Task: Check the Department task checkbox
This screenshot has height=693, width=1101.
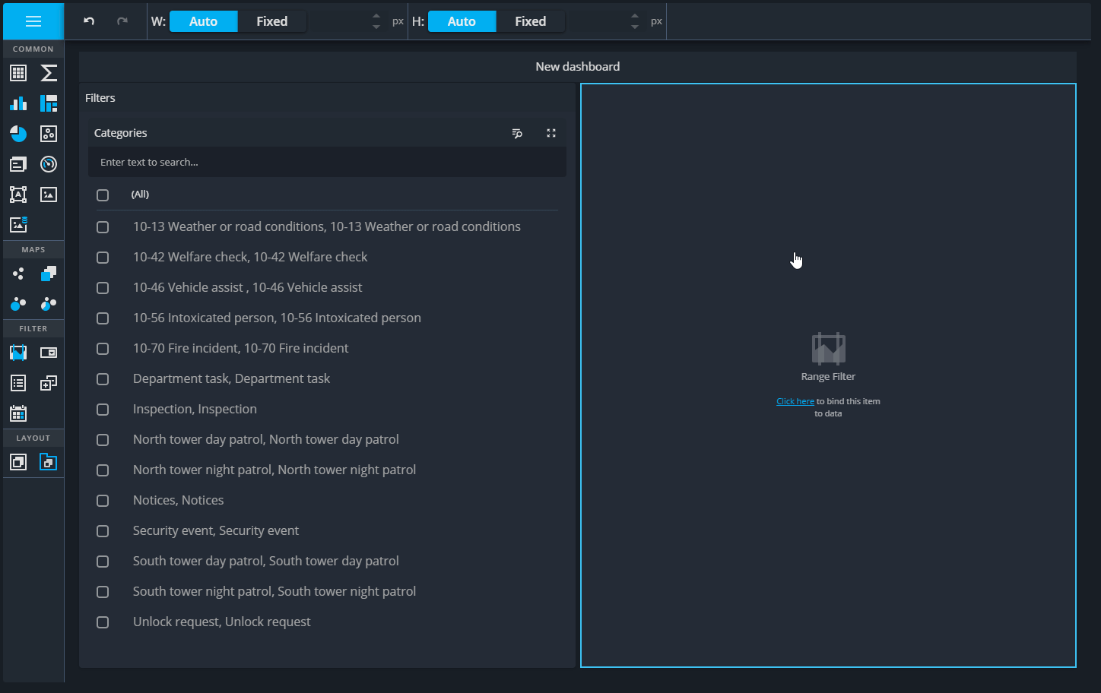Action: tap(103, 379)
